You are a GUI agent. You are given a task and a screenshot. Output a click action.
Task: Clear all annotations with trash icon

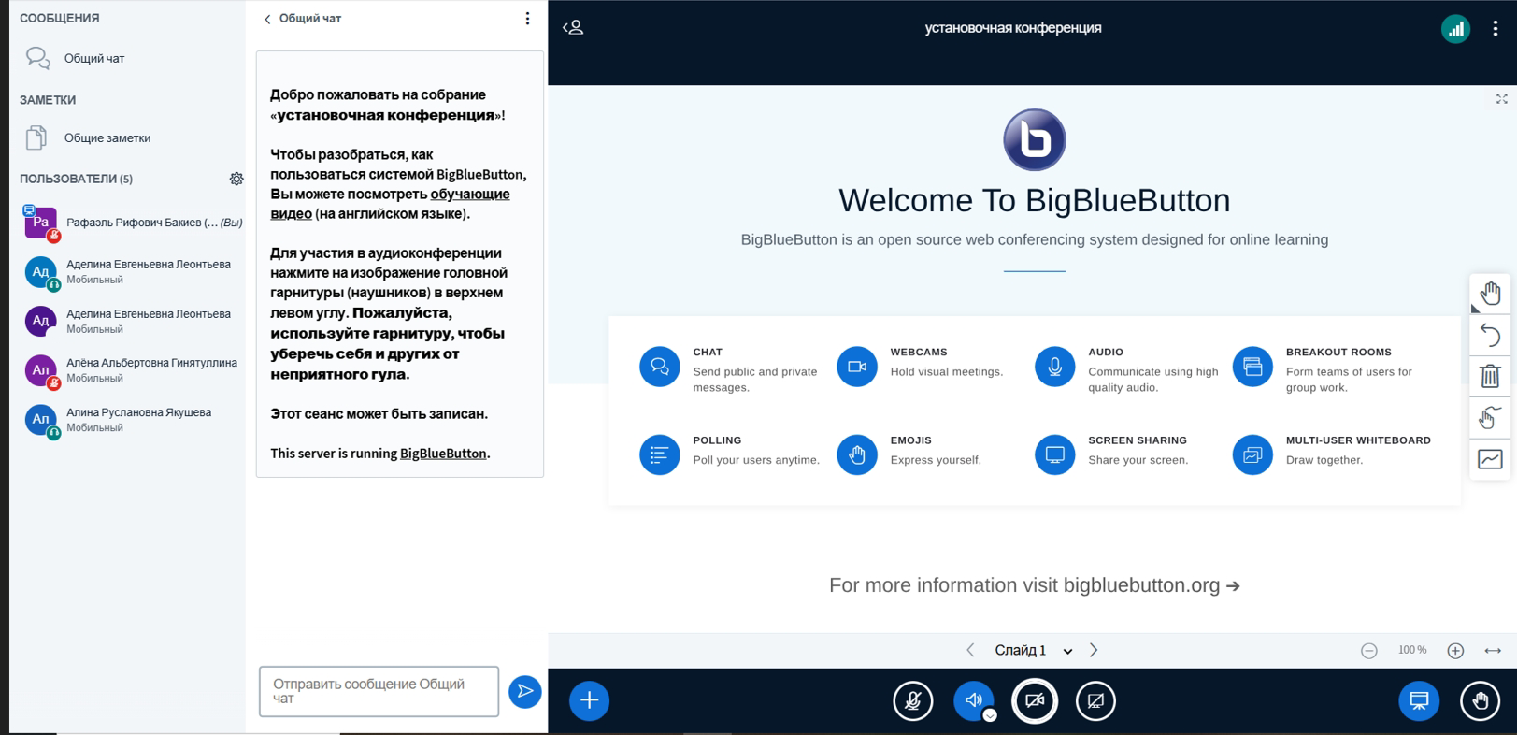point(1490,376)
